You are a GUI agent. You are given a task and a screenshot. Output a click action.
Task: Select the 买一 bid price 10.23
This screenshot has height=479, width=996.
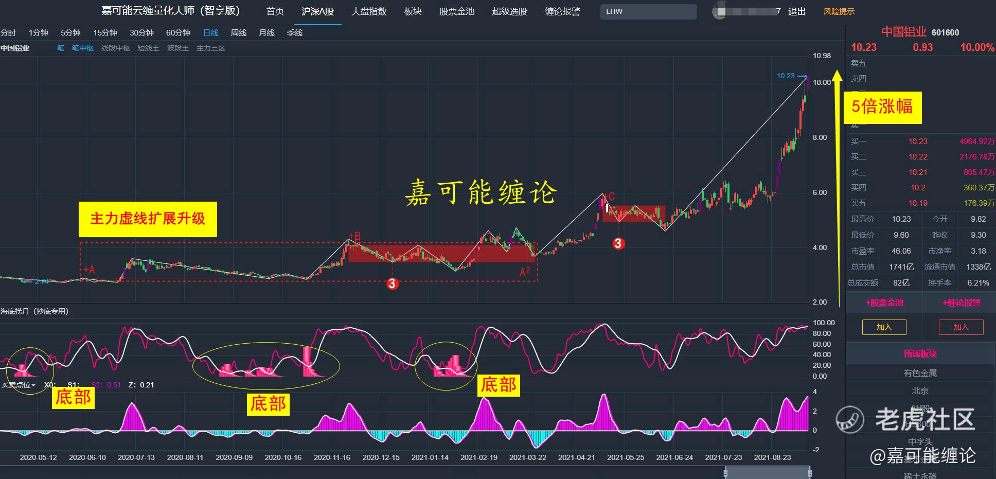click(918, 141)
